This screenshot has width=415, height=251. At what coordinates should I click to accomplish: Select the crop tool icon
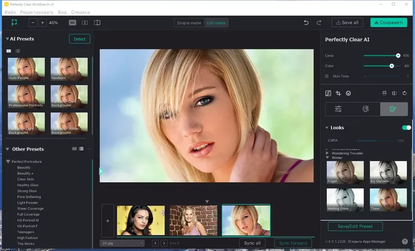(x=338, y=93)
